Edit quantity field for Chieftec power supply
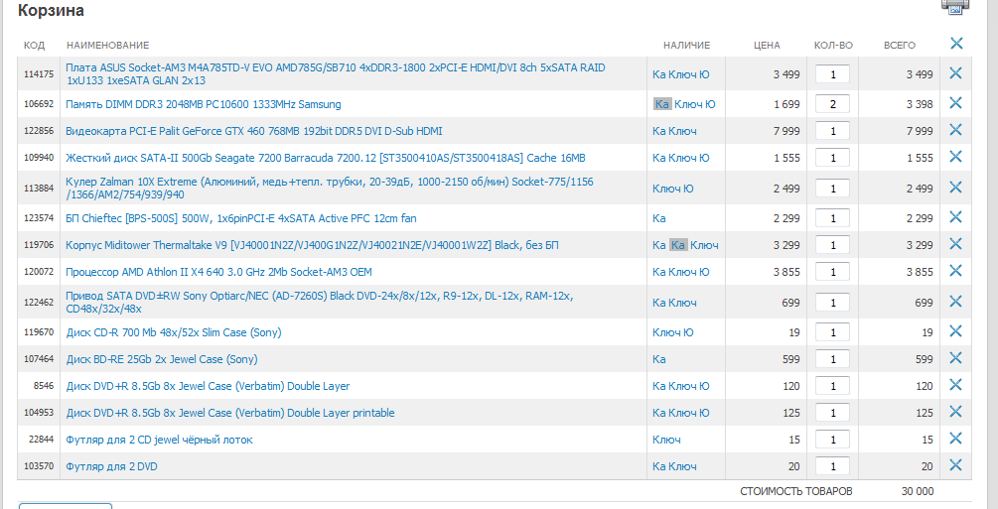Viewport: 998px width, 509px height. point(832,218)
